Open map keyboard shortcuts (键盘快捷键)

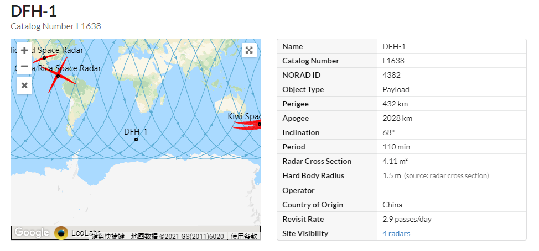click(x=109, y=236)
